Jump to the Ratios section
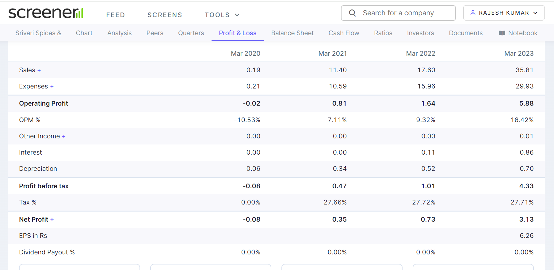The width and height of the screenshot is (554, 270). [x=383, y=33]
